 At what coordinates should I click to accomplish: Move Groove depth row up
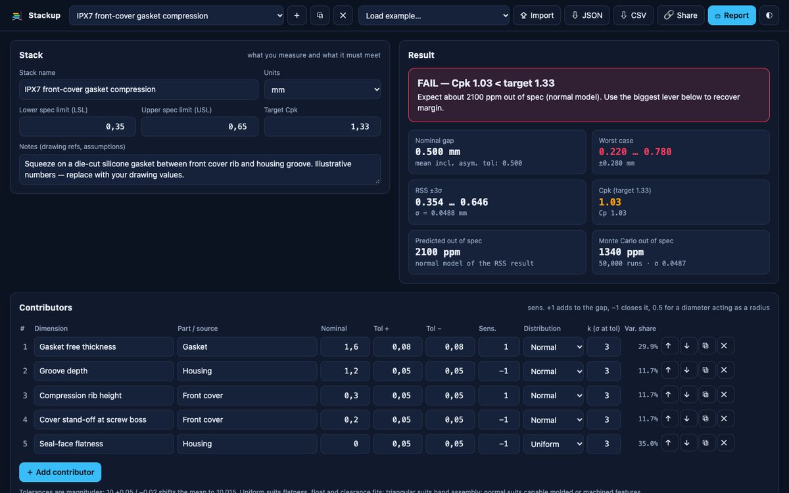668,371
